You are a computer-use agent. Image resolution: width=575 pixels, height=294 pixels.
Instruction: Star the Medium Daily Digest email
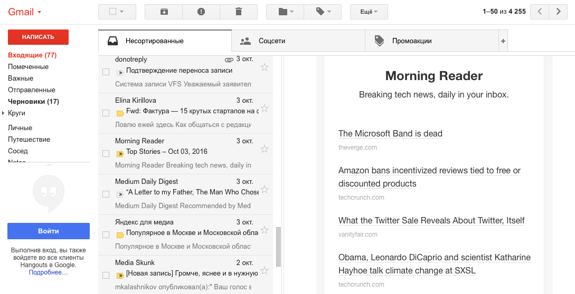pos(265,189)
